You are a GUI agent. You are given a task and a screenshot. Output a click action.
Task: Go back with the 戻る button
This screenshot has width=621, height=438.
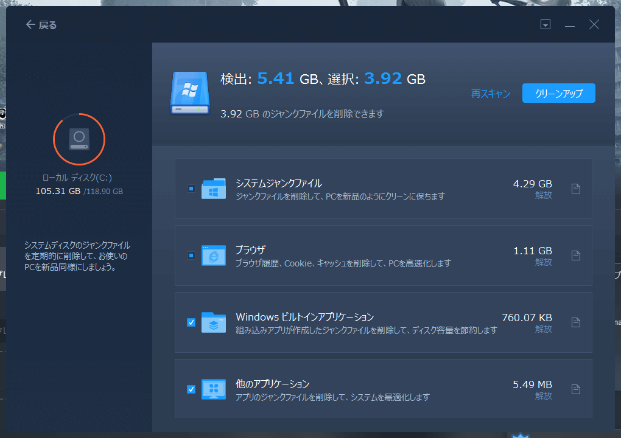(41, 25)
